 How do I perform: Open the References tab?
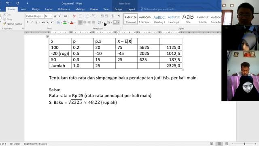(64, 9)
